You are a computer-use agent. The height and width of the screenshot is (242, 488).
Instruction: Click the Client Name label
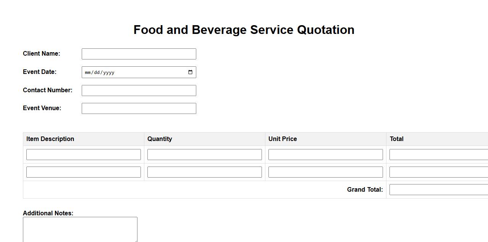click(x=41, y=53)
